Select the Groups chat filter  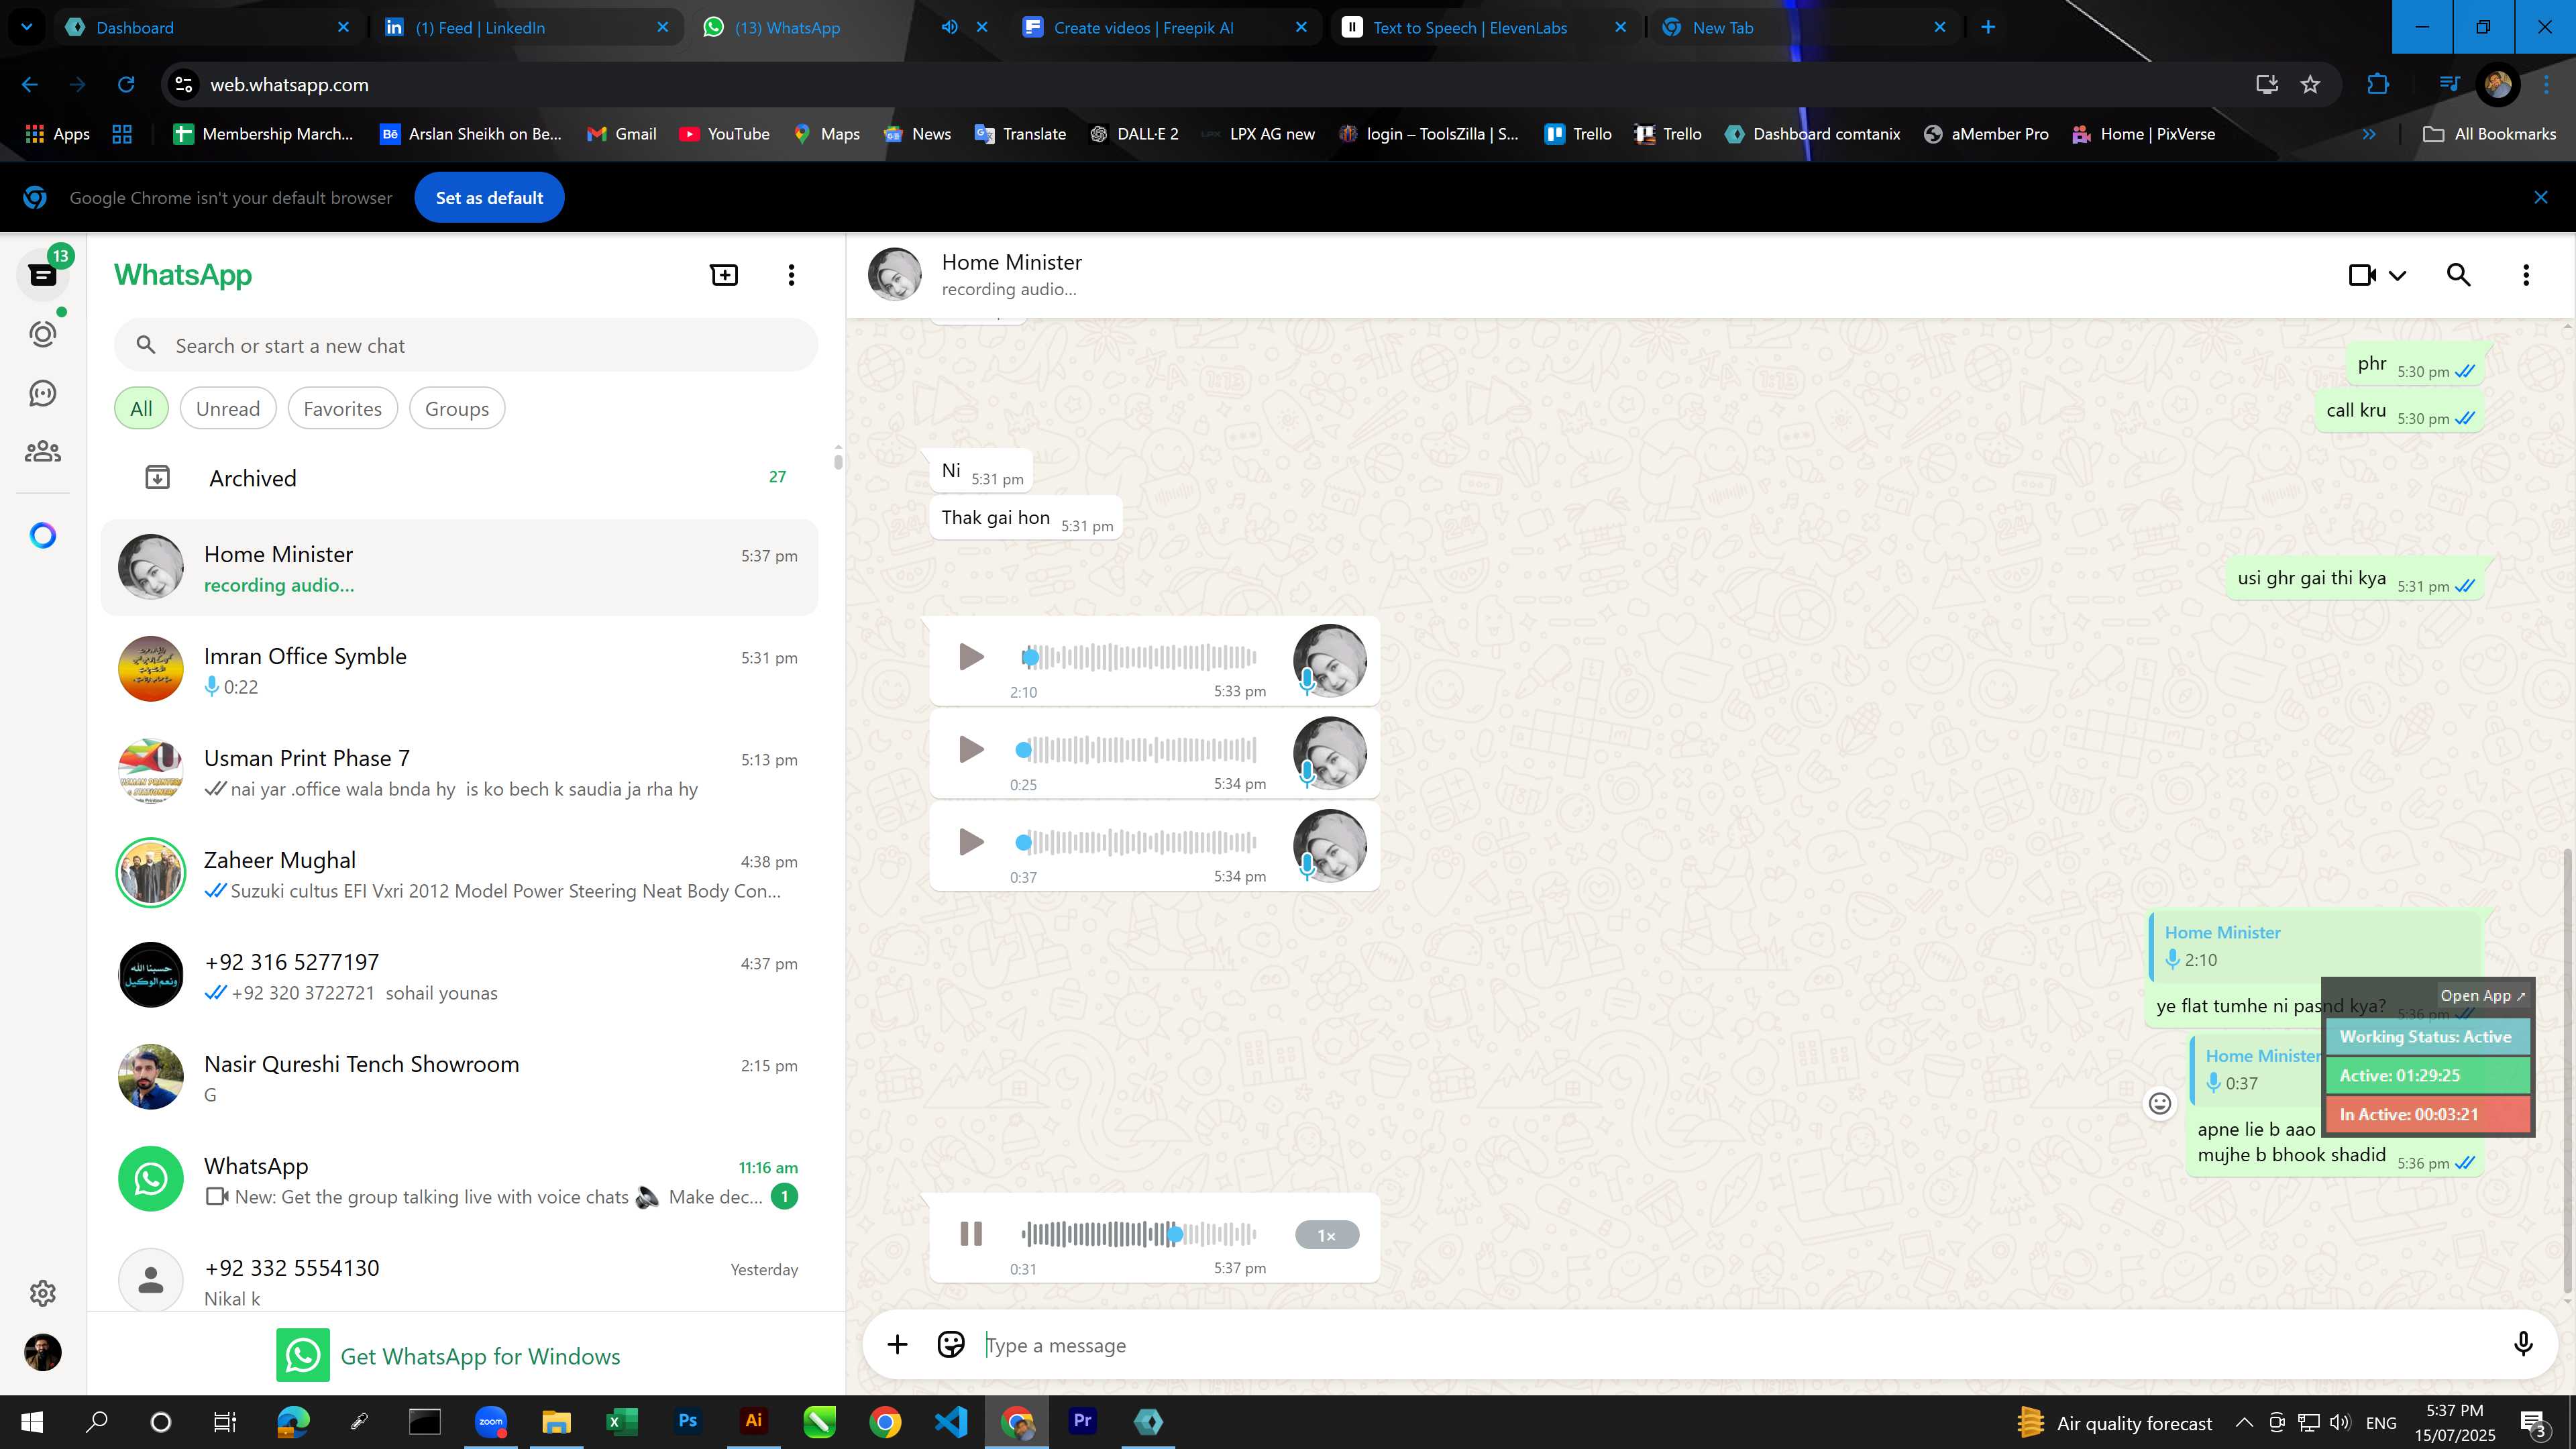point(457,409)
